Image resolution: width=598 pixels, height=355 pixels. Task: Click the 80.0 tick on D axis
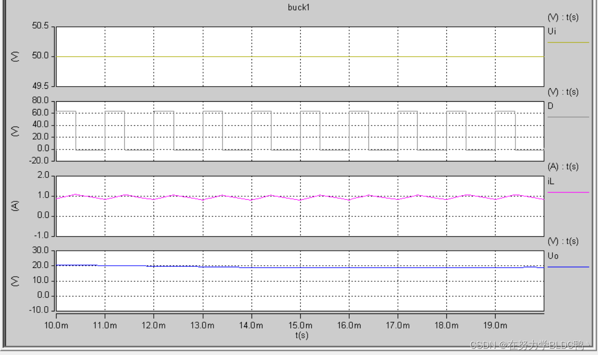click(41, 100)
